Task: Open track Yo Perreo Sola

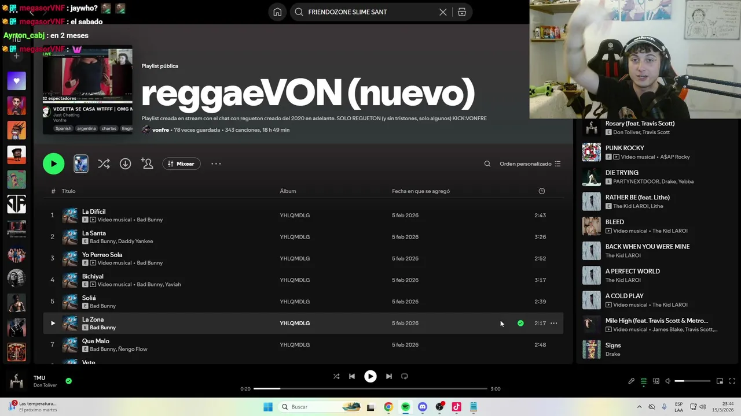Action: click(102, 255)
